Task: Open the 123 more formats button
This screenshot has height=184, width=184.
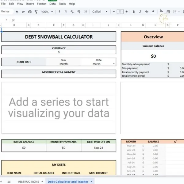Action: tap(85, 12)
